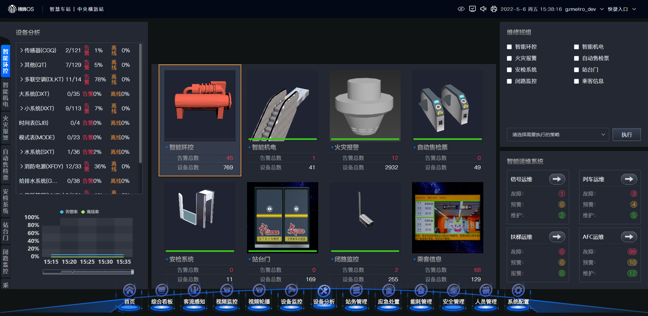This screenshot has height=316, width=648.
Task: Click the eye visibility icon in top bar
Action: pyautogui.click(x=461, y=9)
